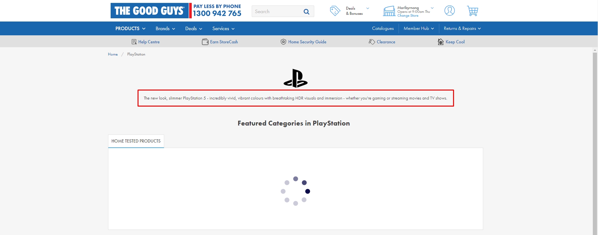
Task: Click the PlayStation 5 description paragraph
Action: 295,98
